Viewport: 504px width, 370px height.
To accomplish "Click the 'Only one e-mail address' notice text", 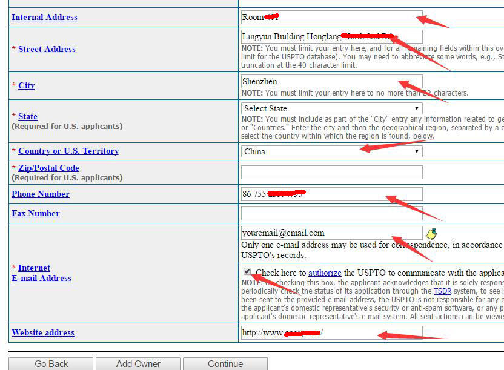I will tap(373, 250).
